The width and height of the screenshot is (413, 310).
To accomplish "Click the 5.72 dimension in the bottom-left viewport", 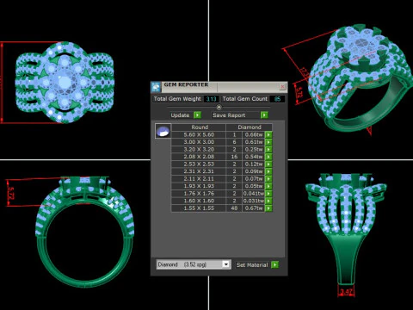I will (x=11, y=193).
